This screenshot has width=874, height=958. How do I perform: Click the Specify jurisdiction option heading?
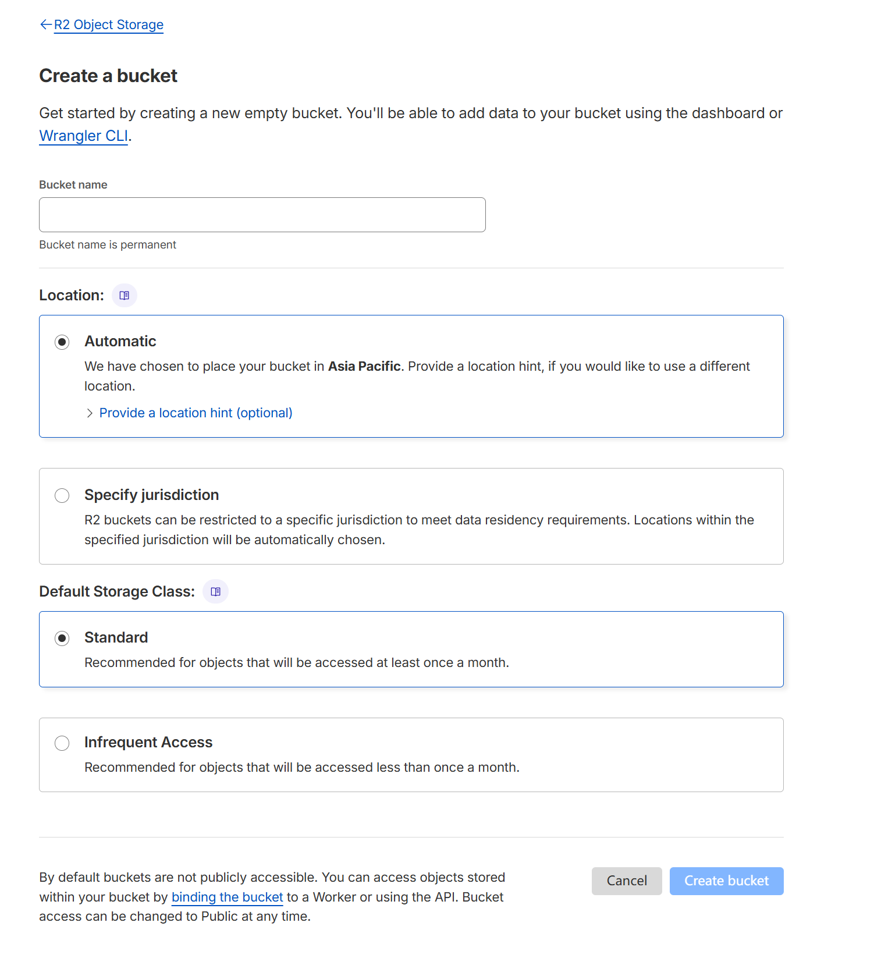(x=151, y=495)
